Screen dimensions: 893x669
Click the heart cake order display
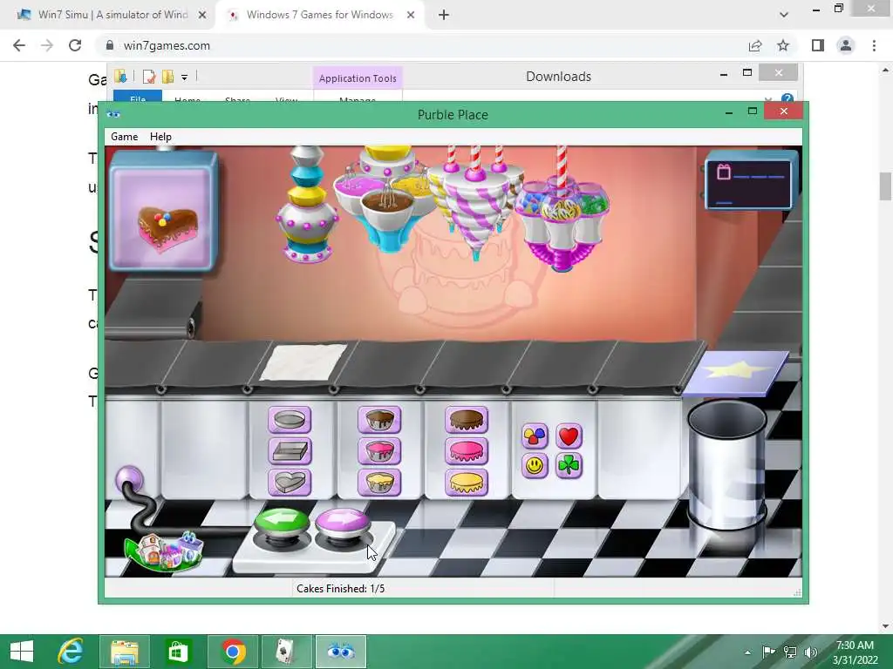164,212
